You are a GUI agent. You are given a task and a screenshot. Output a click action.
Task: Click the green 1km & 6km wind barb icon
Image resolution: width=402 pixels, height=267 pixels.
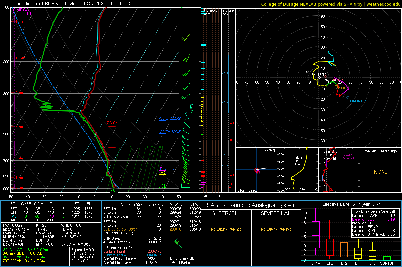point(178,243)
